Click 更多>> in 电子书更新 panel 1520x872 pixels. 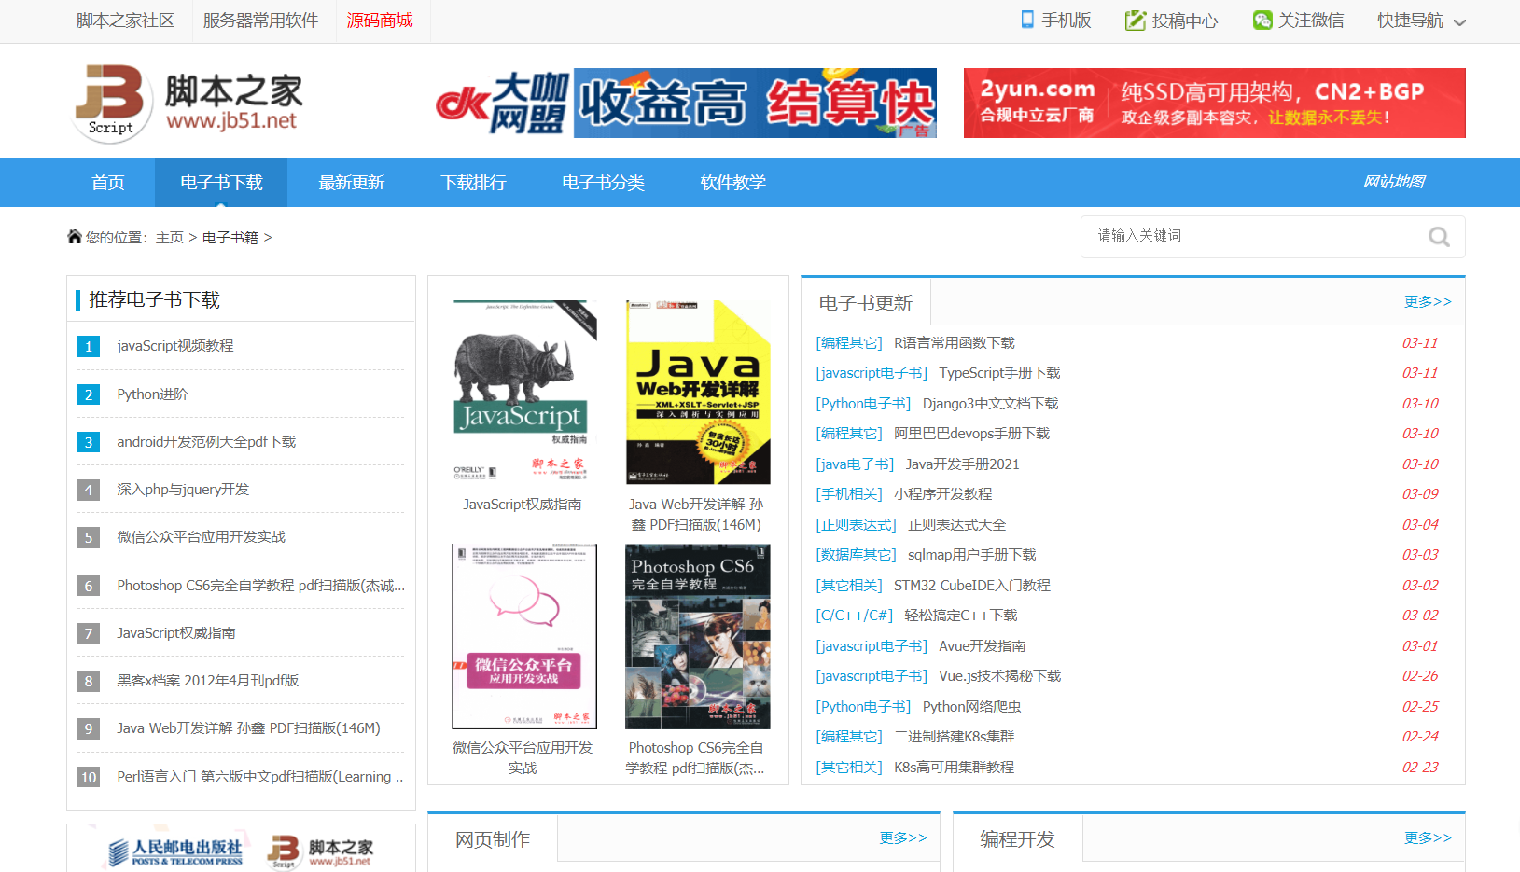[1428, 301]
